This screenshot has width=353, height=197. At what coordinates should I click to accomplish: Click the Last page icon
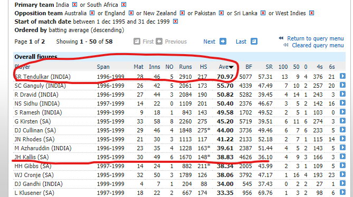254,42
